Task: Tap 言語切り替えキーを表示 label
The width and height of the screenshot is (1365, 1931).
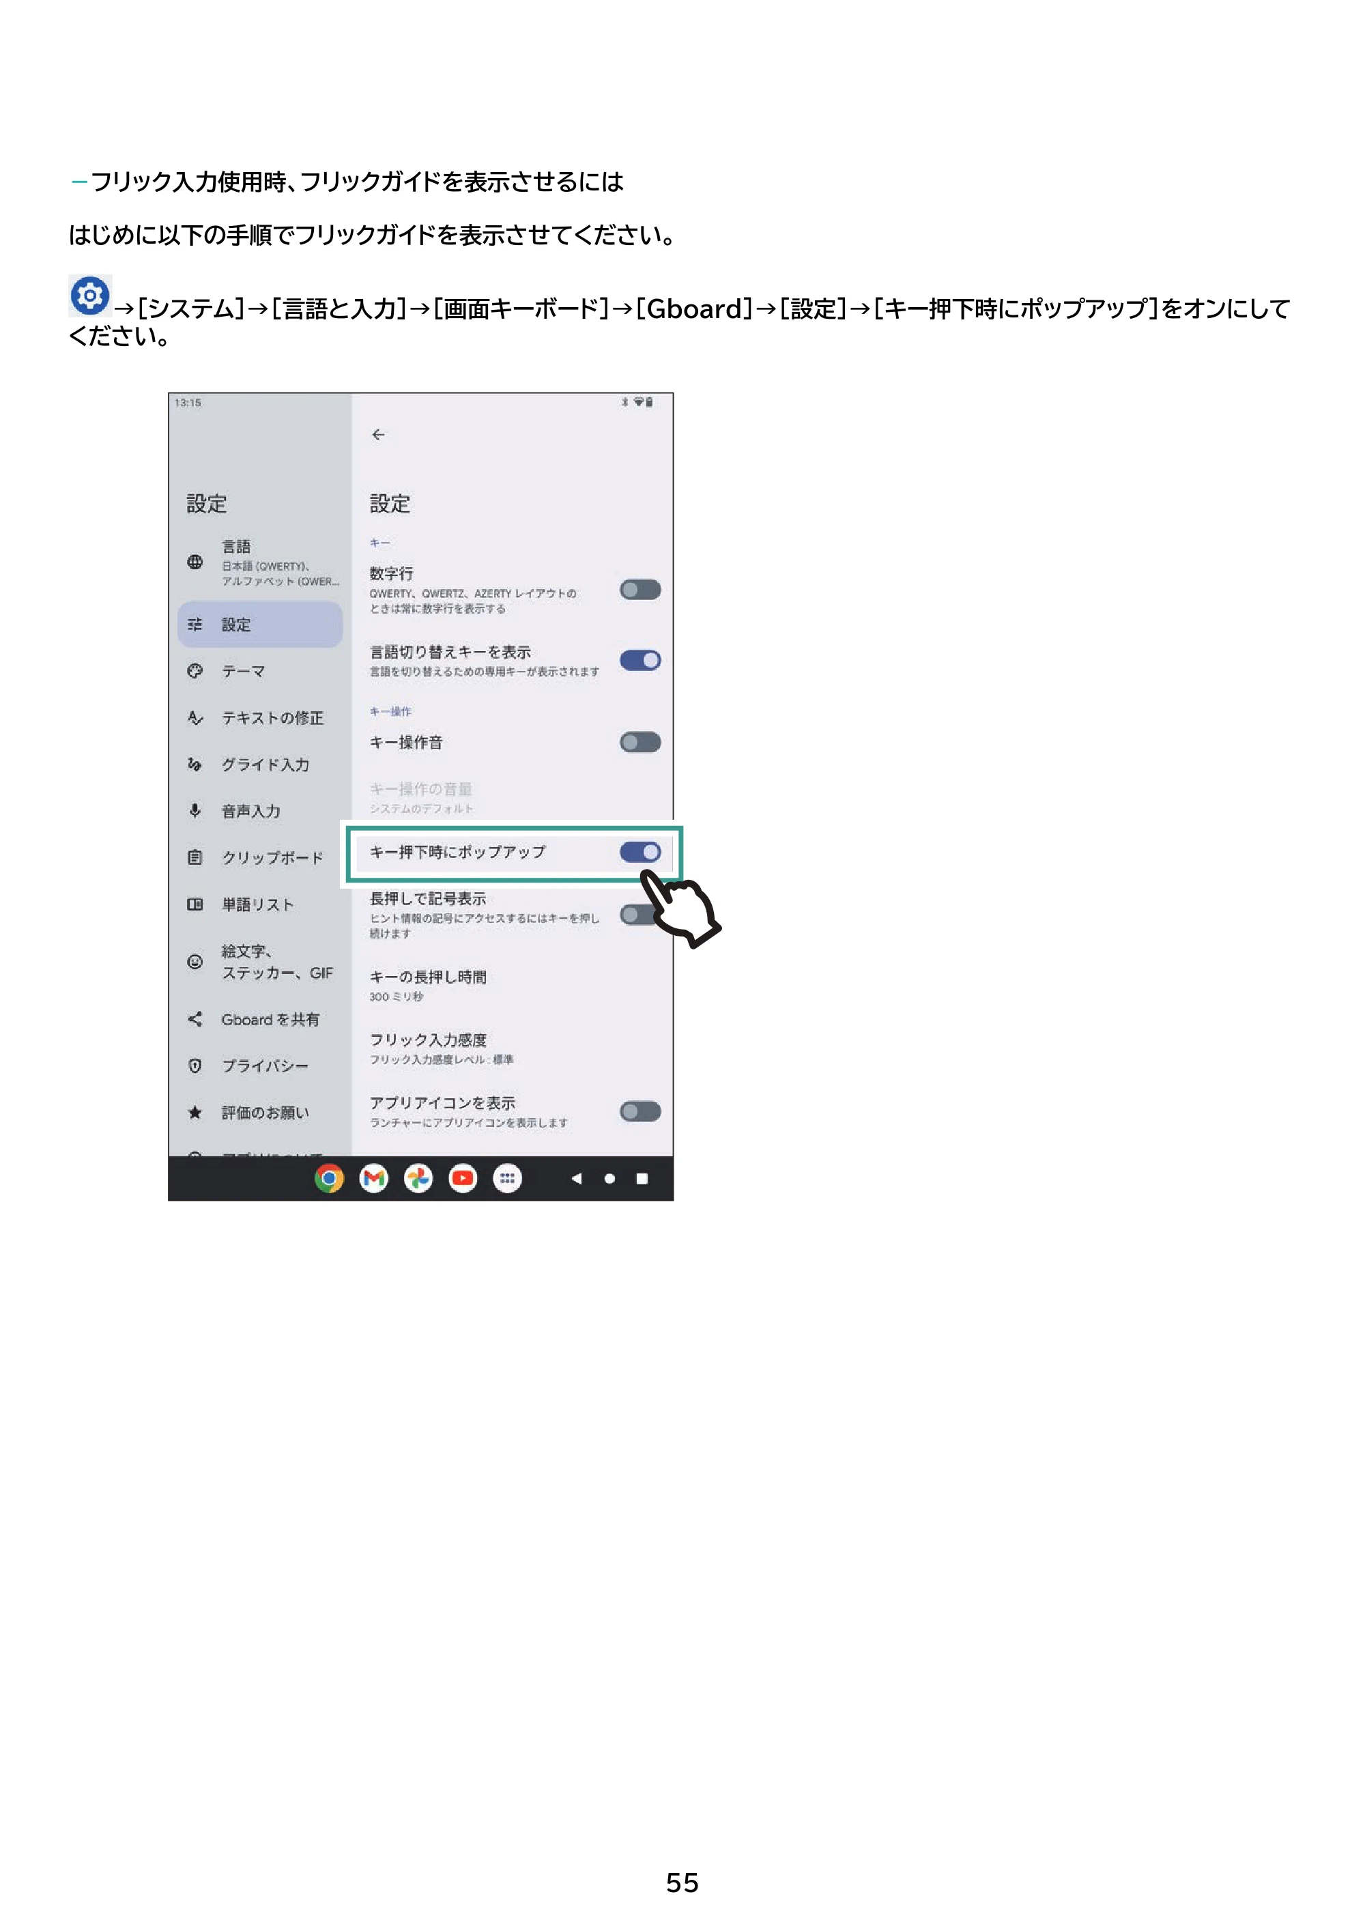Action: 450,652
